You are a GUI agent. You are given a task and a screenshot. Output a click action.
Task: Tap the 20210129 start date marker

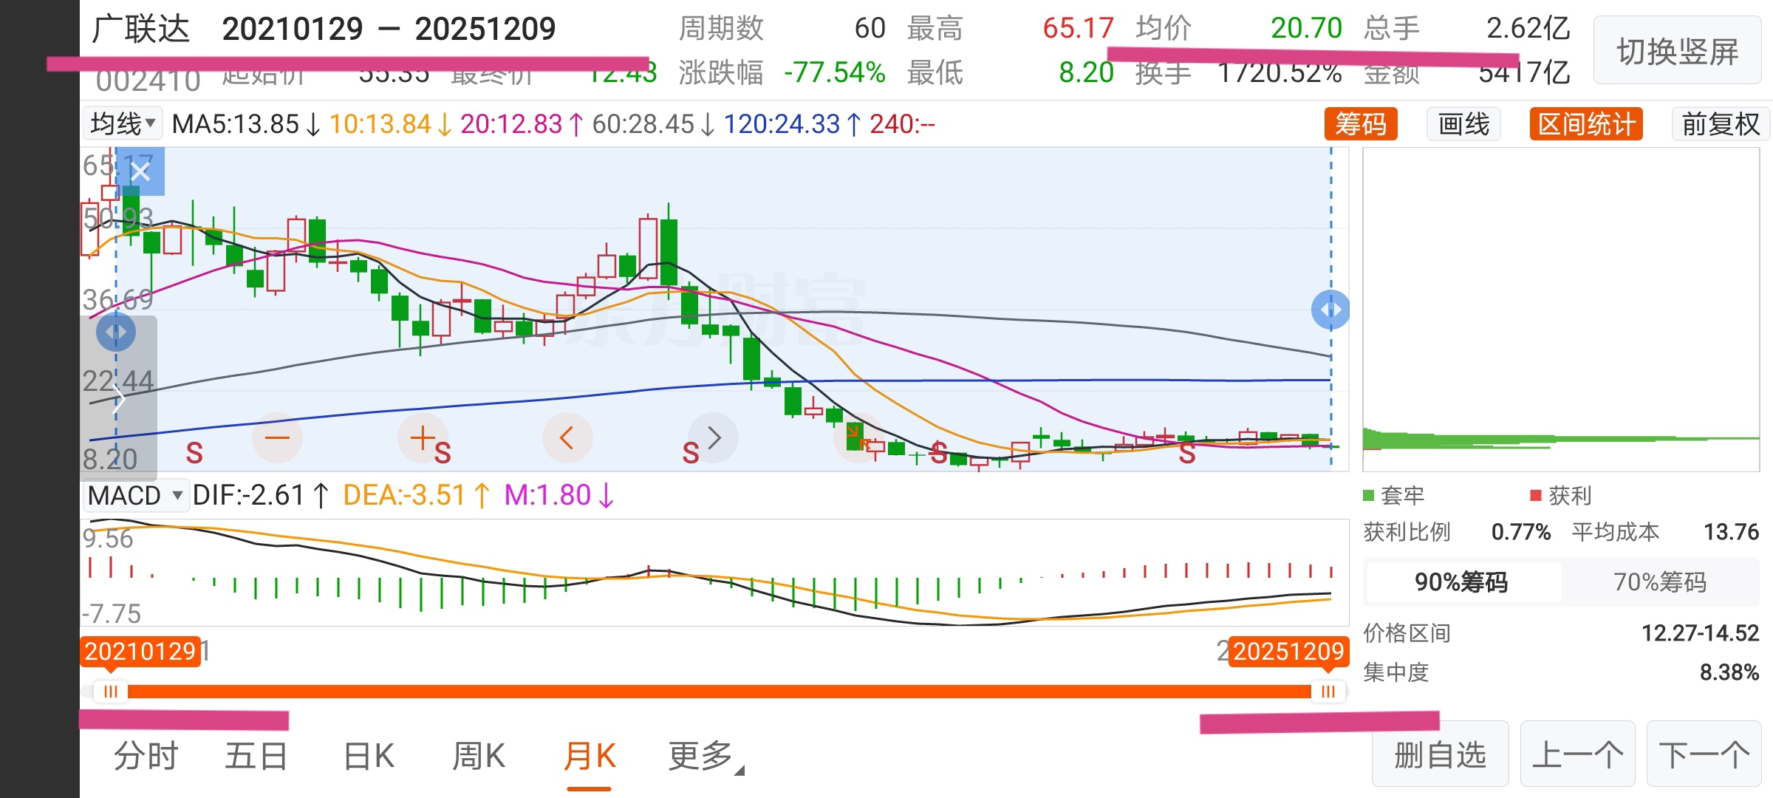tap(140, 651)
